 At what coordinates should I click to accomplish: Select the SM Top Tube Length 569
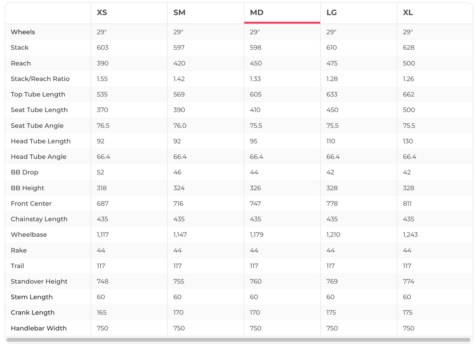tap(179, 95)
